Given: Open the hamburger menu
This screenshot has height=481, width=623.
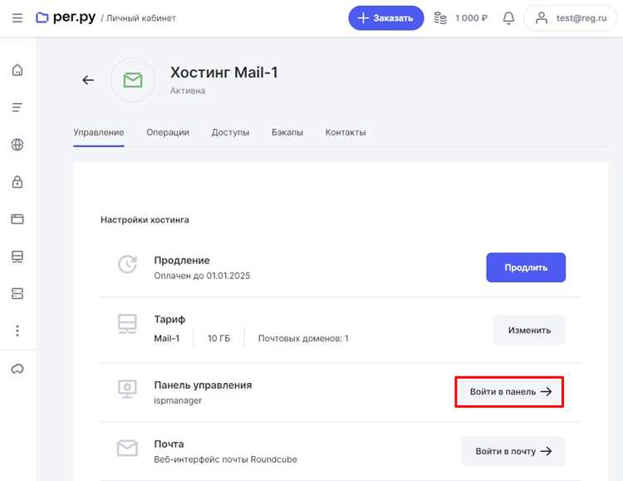Looking at the screenshot, I should [x=17, y=18].
